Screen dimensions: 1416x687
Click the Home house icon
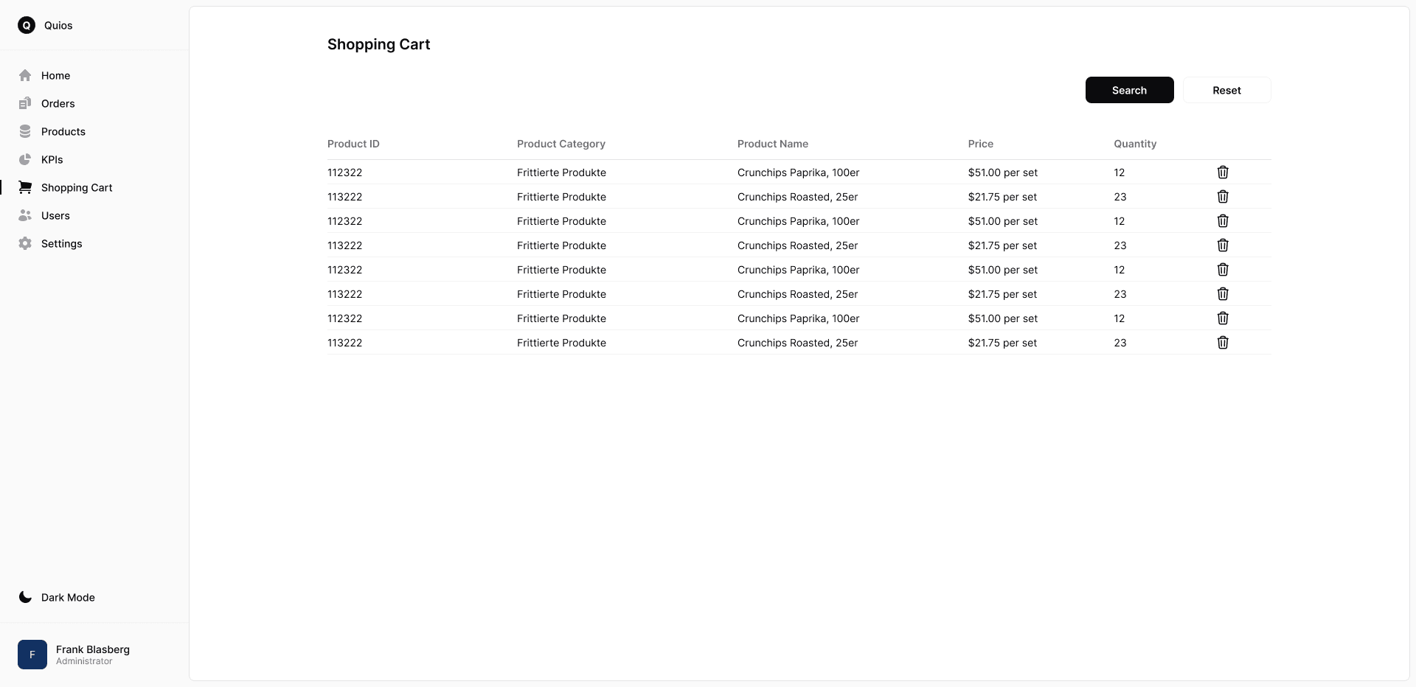25,75
